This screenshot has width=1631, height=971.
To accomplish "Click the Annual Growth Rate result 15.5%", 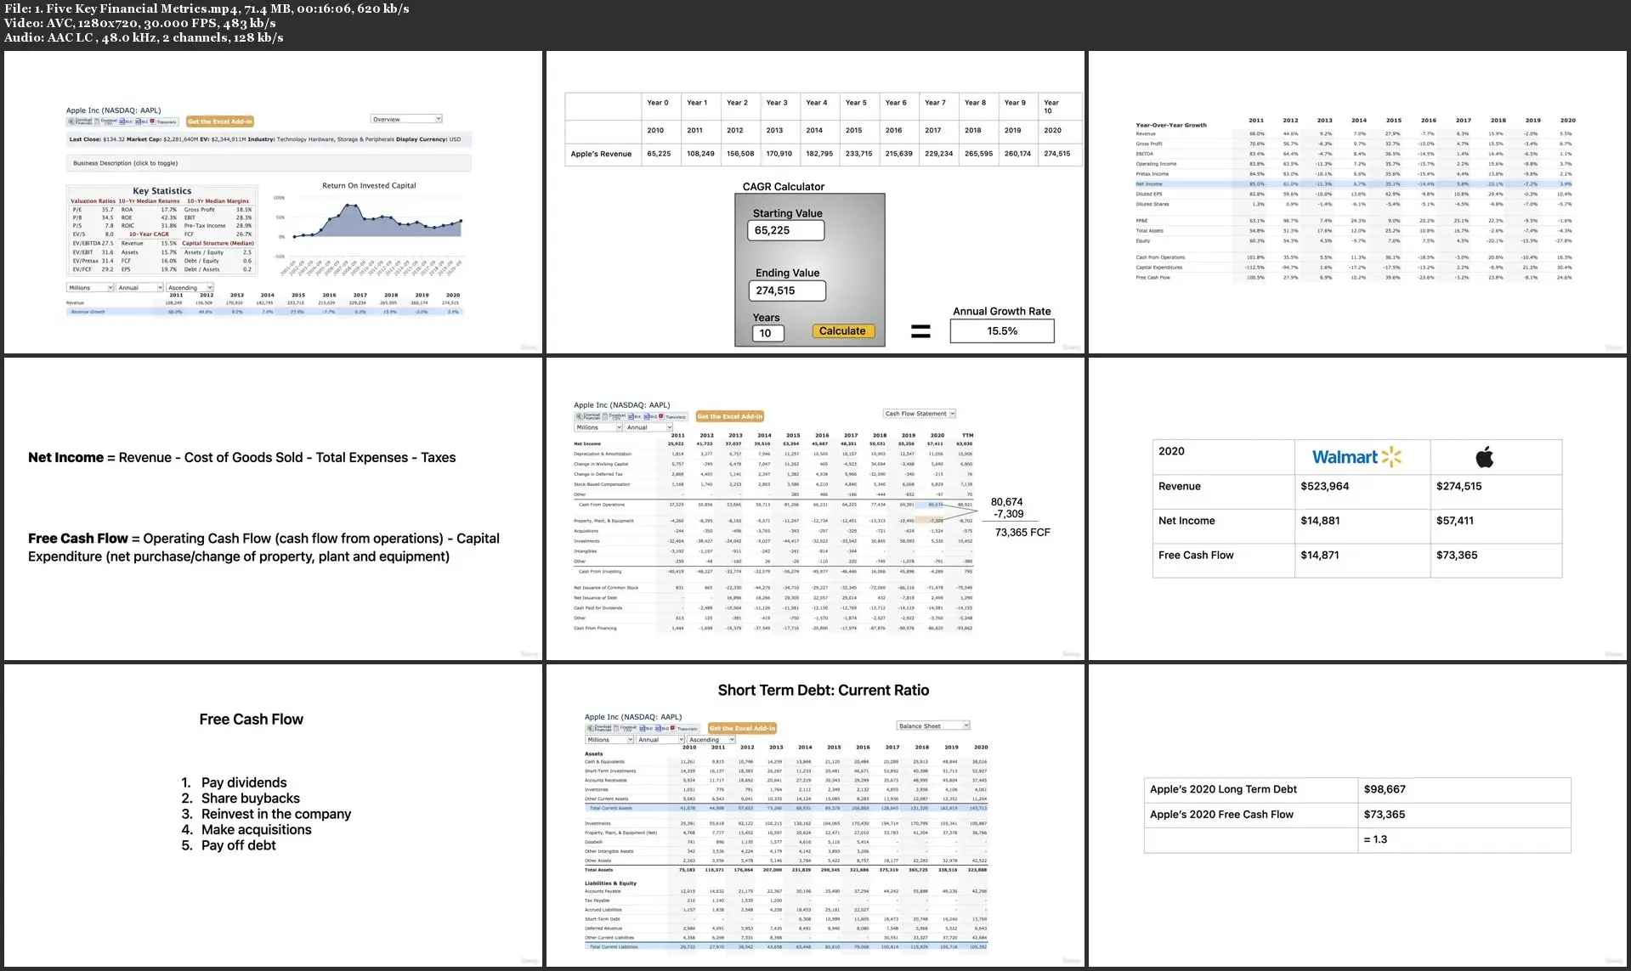I will point(1002,331).
